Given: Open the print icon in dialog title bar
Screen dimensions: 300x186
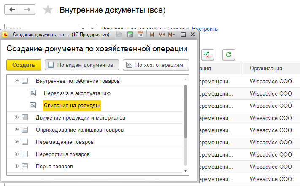Looking at the screenshot, I should (119, 35).
